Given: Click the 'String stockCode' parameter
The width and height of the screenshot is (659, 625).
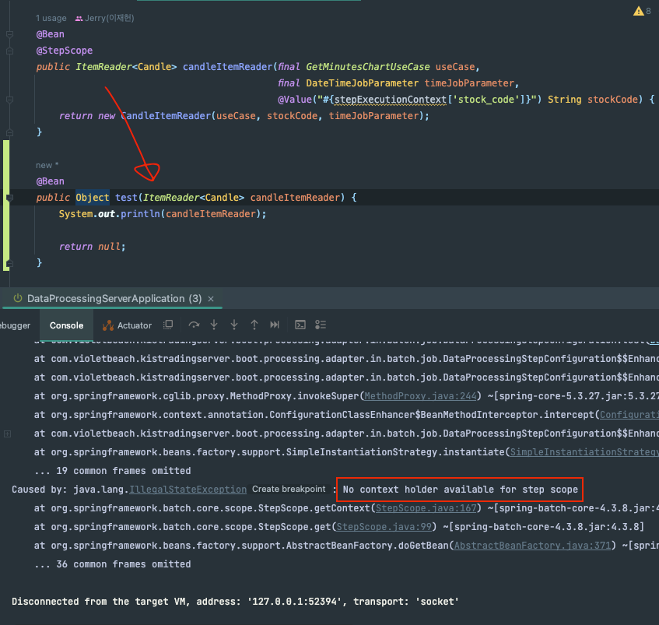Looking at the screenshot, I should tap(593, 100).
